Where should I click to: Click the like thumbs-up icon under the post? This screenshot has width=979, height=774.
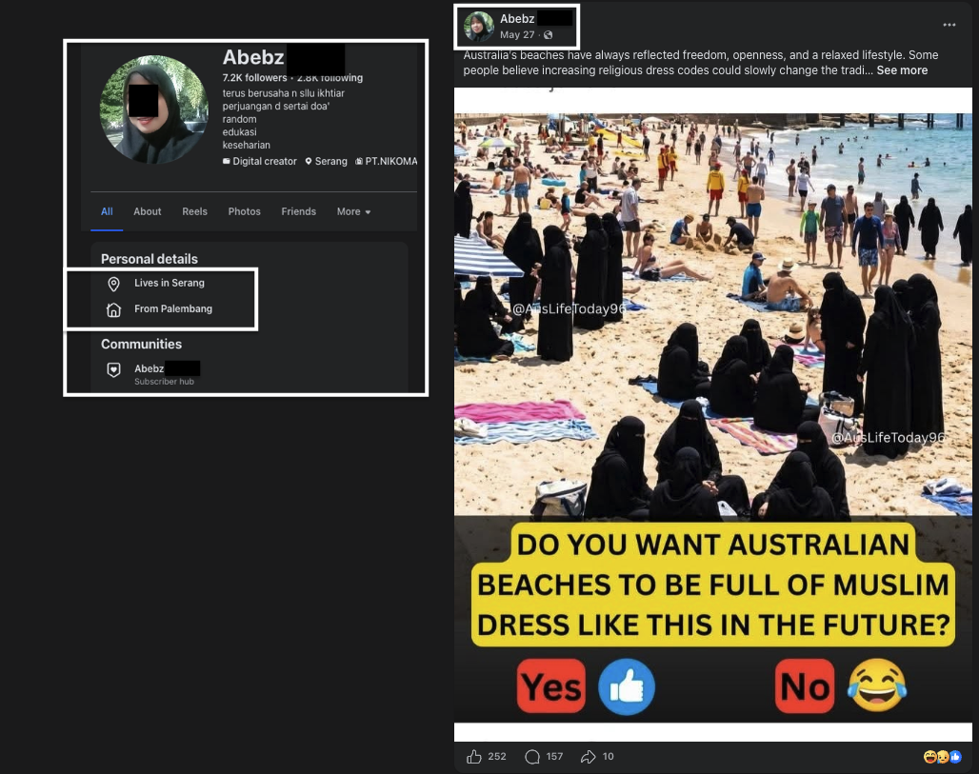(x=474, y=757)
